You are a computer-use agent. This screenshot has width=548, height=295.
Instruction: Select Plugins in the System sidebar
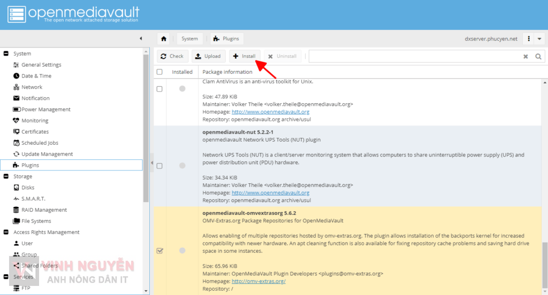(x=30, y=166)
